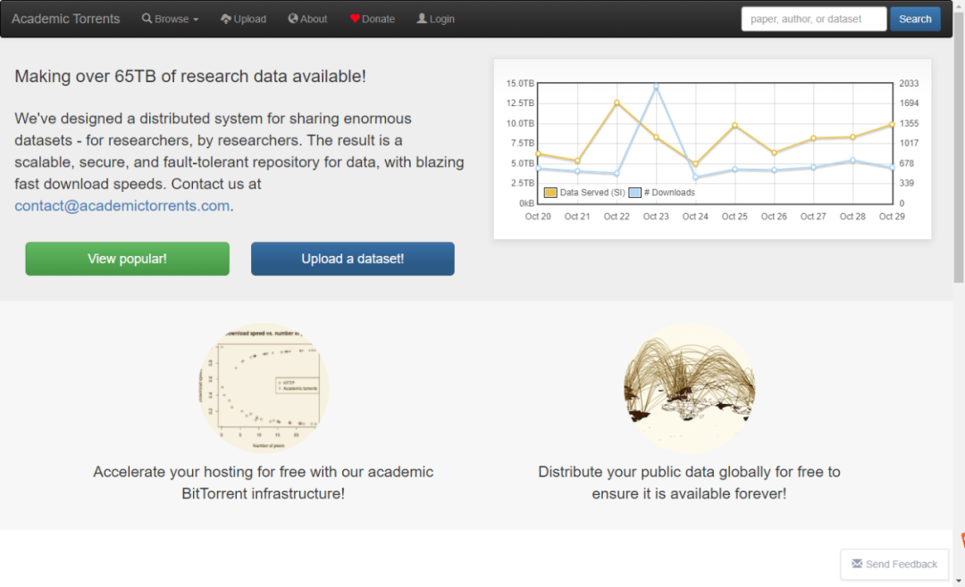Click the Academic Torrents brand link
The height and width of the screenshot is (587, 965).
click(x=65, y=19)
